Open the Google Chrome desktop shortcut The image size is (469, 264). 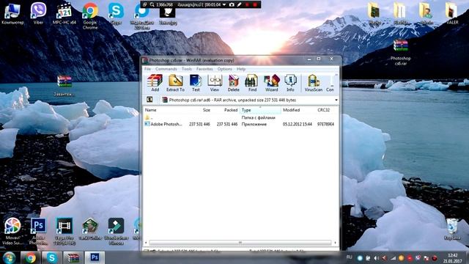tap(90, 15)
